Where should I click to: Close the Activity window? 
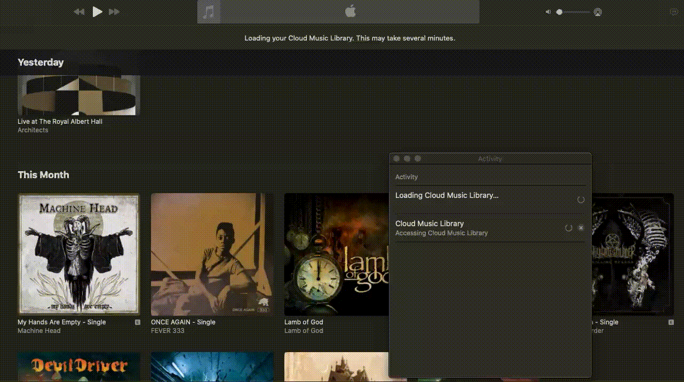[396, 158]
